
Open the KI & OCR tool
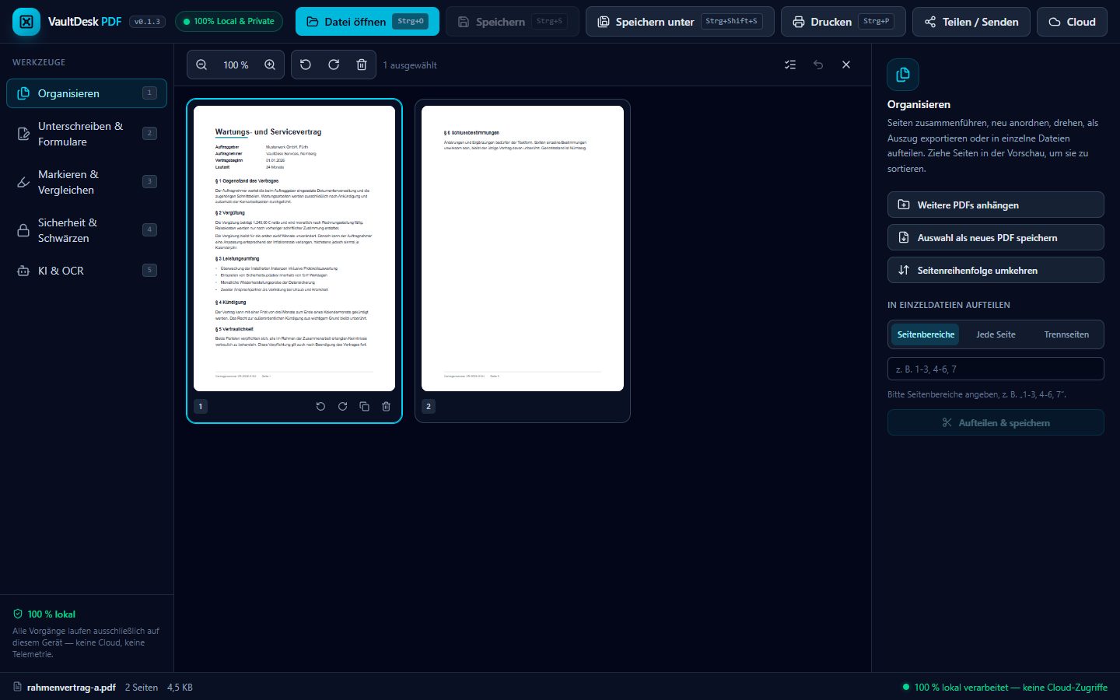click(86, 271)
